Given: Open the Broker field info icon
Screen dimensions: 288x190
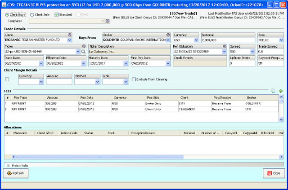Looking at the screenshot, I should pyautogui.click(x=168, y=35).
